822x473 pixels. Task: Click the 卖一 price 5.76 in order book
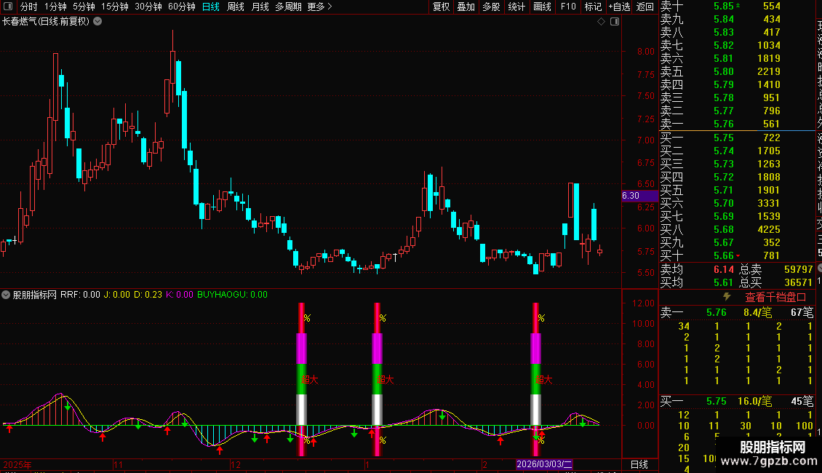(724, 124)
